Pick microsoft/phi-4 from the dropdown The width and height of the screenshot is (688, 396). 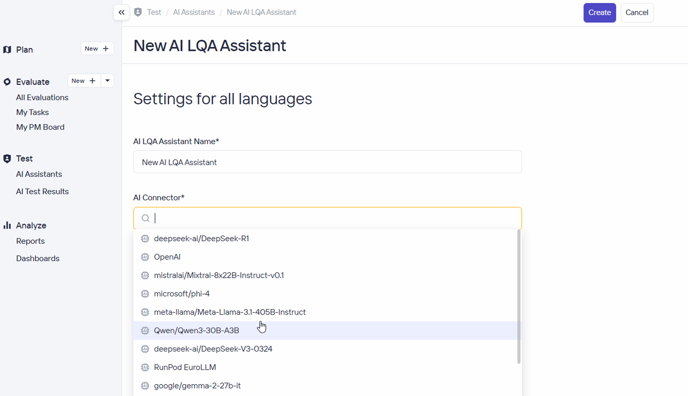pos(182,294)
